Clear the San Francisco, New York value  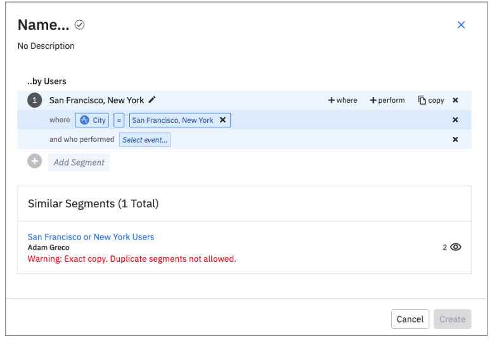(x=222, y=120)
